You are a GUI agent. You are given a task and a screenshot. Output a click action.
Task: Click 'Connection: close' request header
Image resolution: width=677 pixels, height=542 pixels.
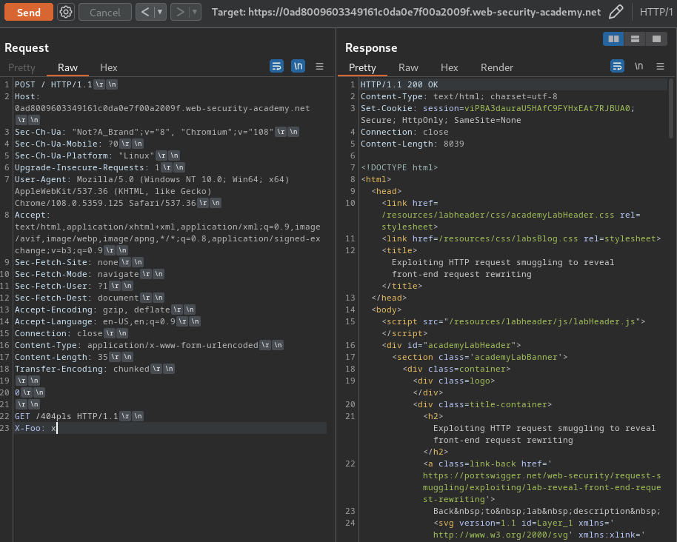click(x=59, y=333)
